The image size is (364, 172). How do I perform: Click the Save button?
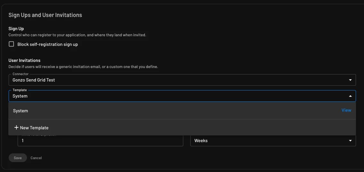tap(18, 158)
